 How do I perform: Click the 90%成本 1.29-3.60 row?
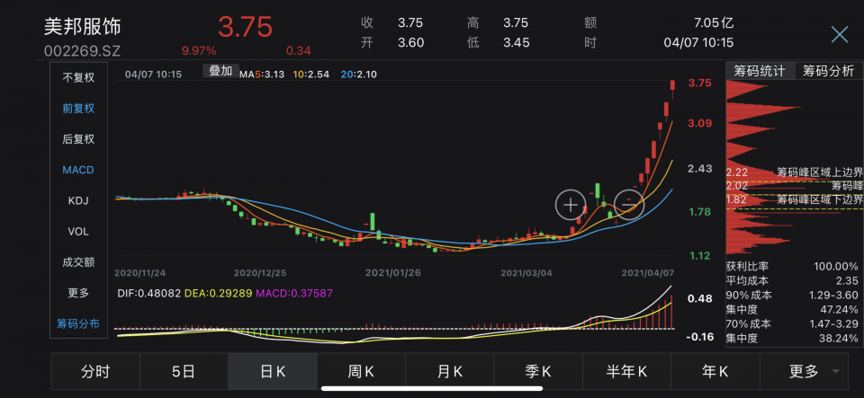tap(792, 296)
